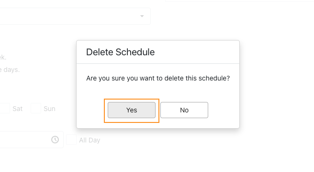The width and height of the screenshot is (314, 172).
Task: Click the Delete Schedule dialog title
Action: 120,52
